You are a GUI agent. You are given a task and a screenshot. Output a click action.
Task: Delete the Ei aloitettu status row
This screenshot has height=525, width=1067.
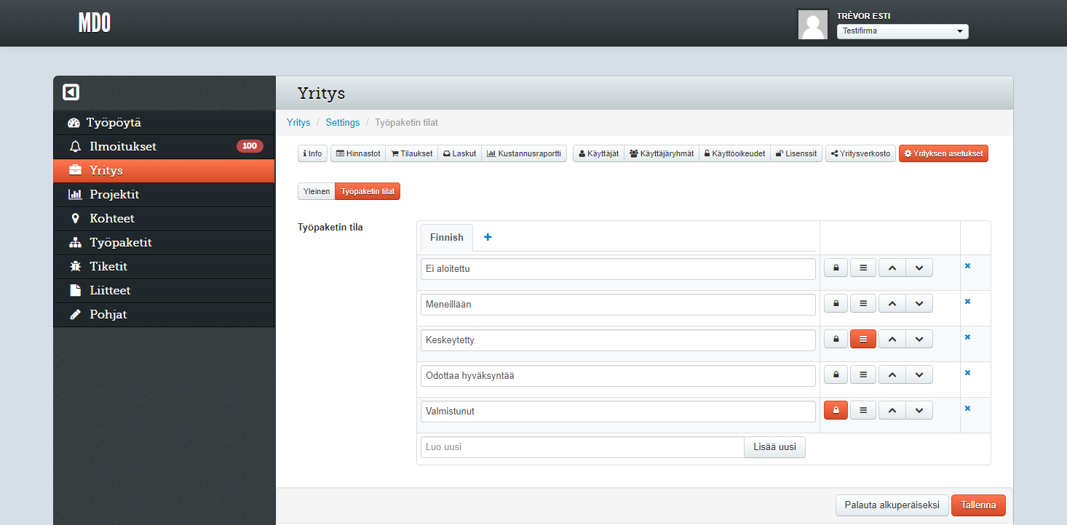coord(967,266)
